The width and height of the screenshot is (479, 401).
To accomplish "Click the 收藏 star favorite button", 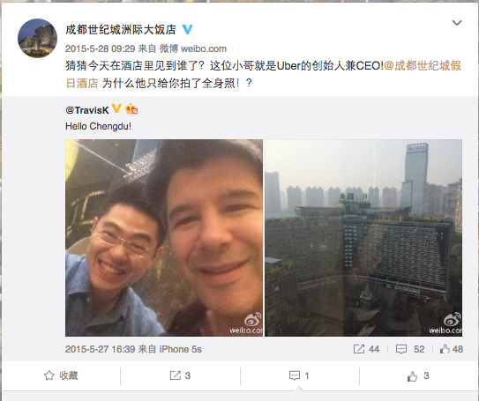I will 61,375.
